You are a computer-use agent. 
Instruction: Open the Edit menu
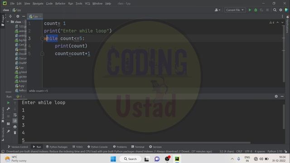[19, 4]
